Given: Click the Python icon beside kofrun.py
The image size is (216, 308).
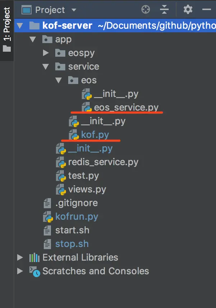Looking at the screenshot, I should 48,217.
